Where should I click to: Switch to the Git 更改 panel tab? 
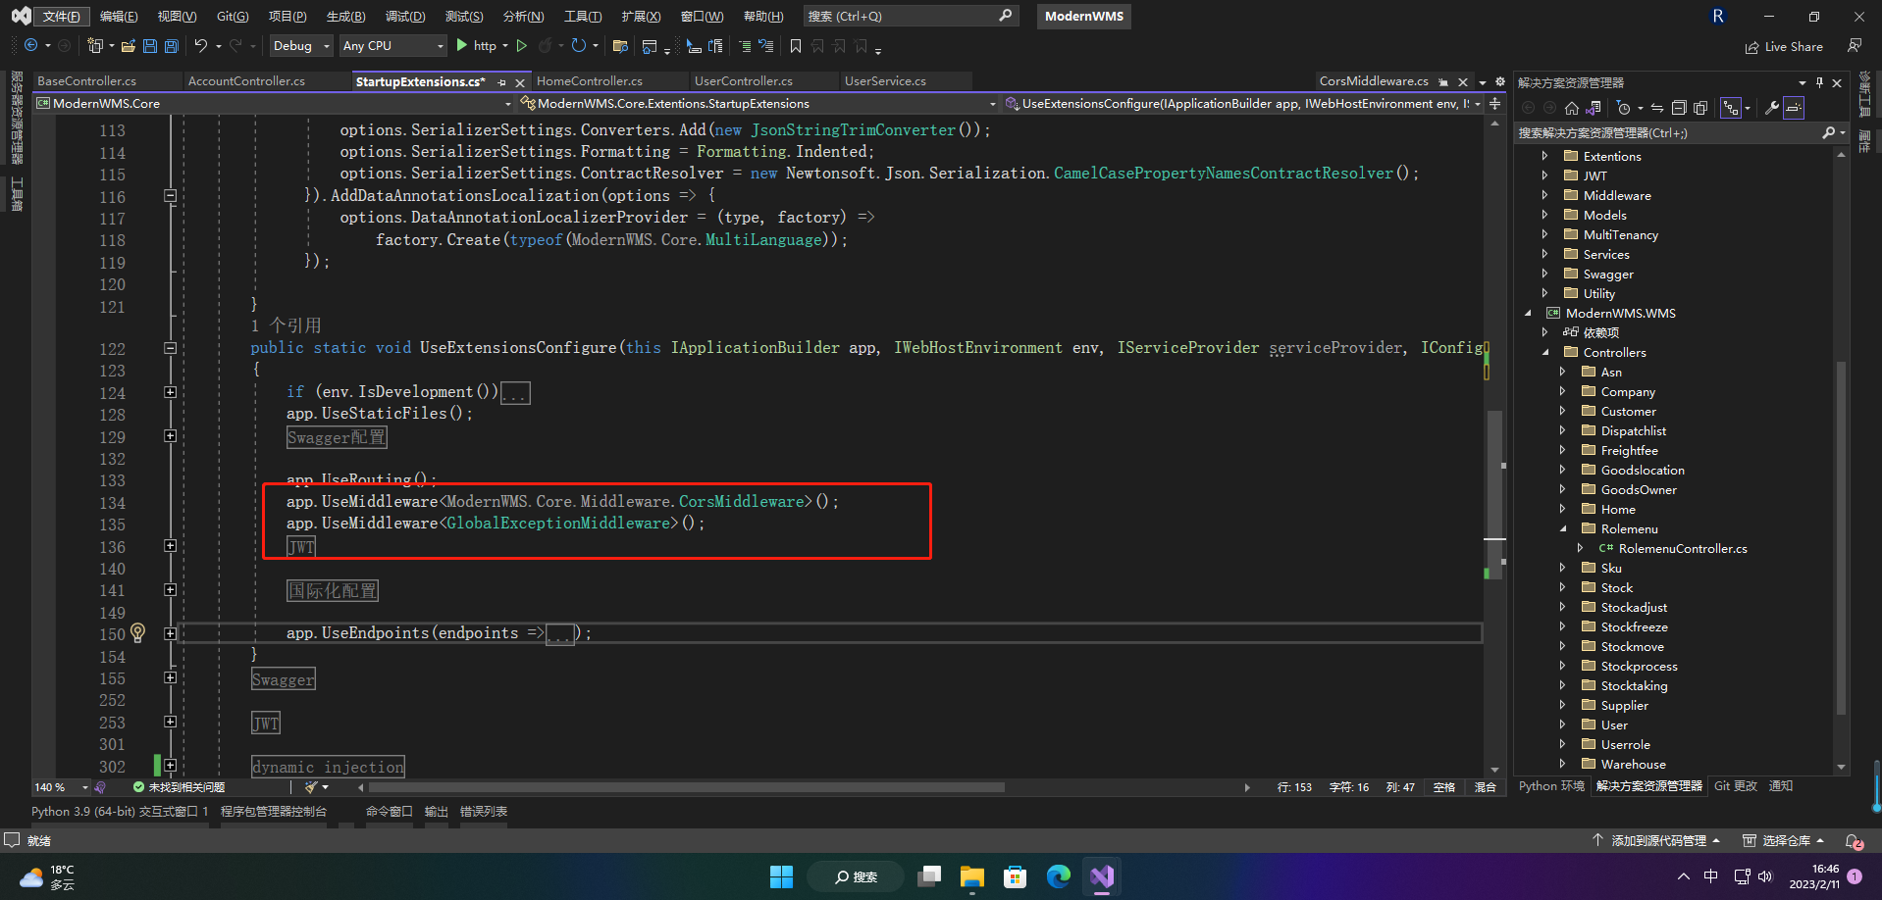point(1736,786)
